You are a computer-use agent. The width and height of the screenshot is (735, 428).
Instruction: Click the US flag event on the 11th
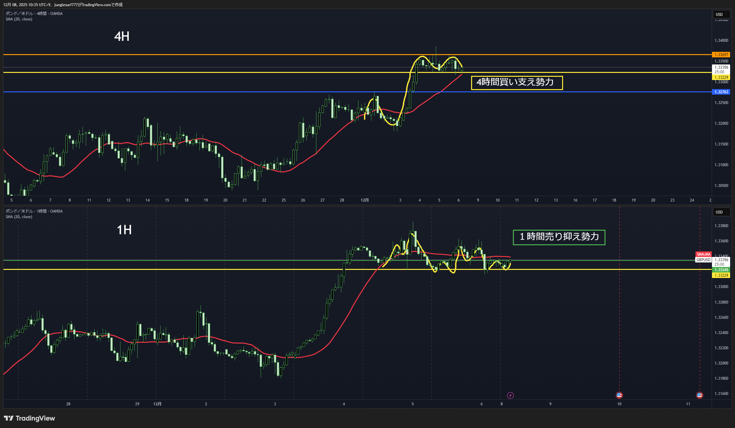[699, 395]
